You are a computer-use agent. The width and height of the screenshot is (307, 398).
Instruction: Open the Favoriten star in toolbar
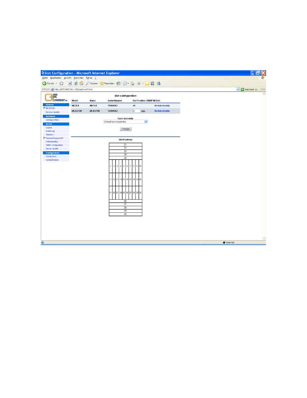click(x=102, y=83)
